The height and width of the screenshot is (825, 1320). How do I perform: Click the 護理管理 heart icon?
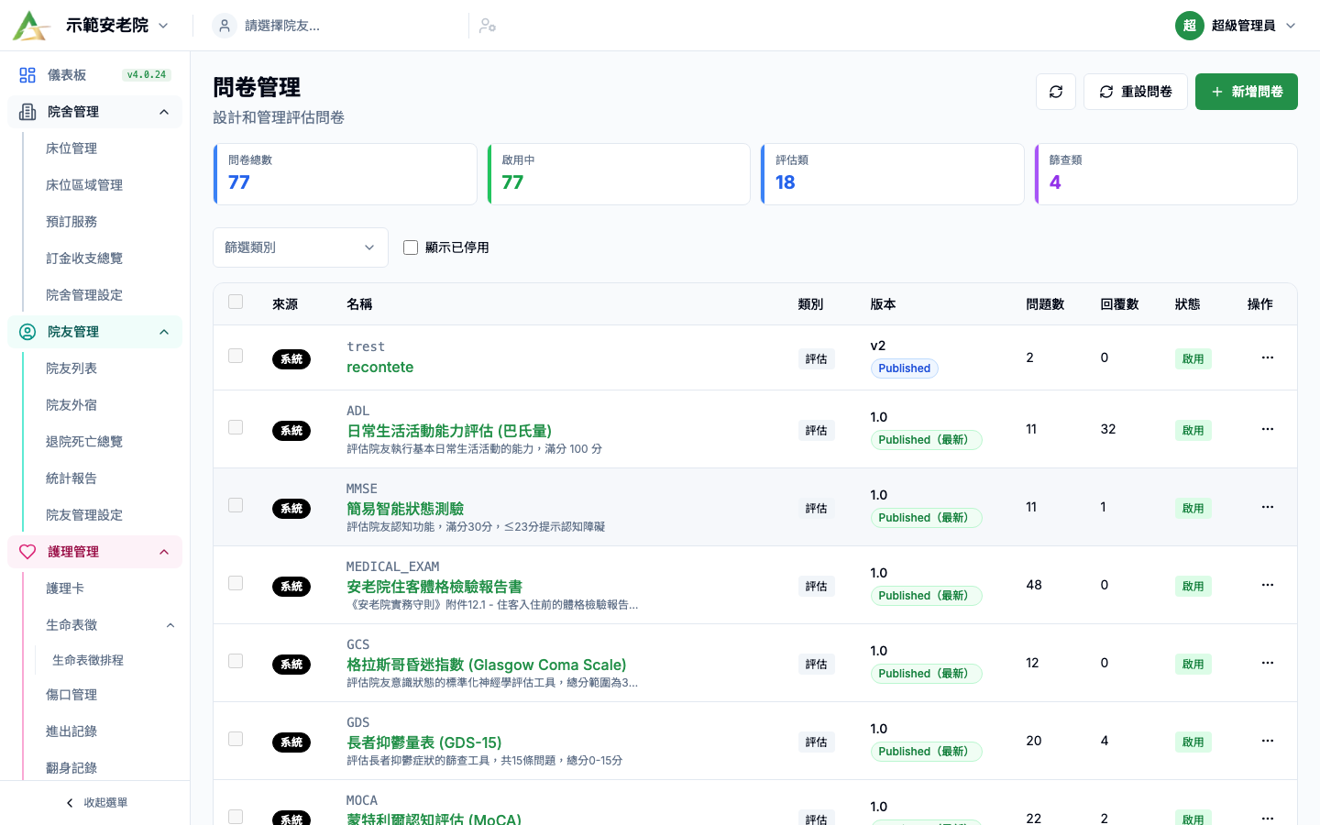pyautogui.click(x=27, y=552)
